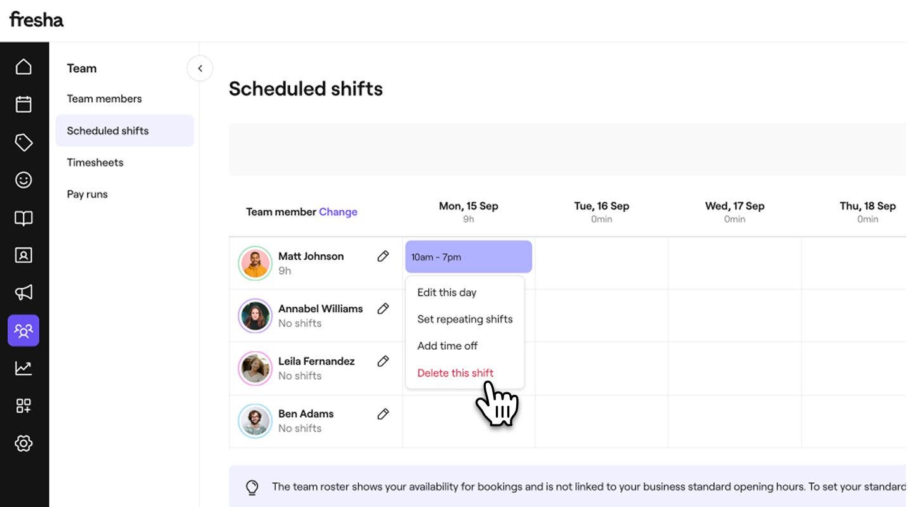The image size is (910, 507).
Task: Open the Calendar icon in sidebar
Action: coord(23,104)
